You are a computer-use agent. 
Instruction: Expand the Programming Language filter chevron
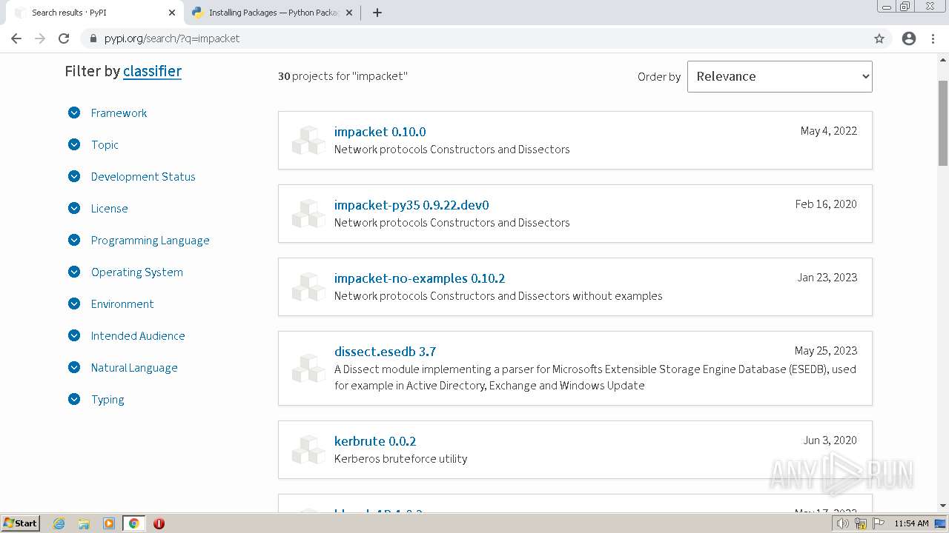click(74, 240)
